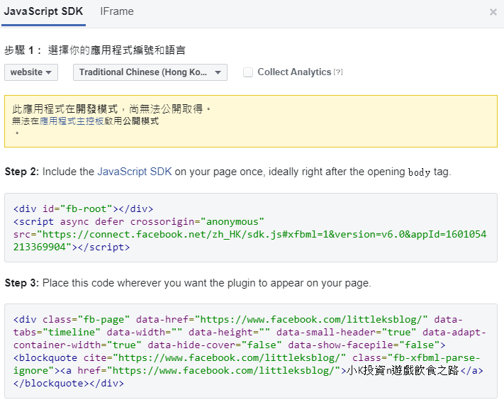Close the code dialog
504x412 pixels.
(493, 12)
